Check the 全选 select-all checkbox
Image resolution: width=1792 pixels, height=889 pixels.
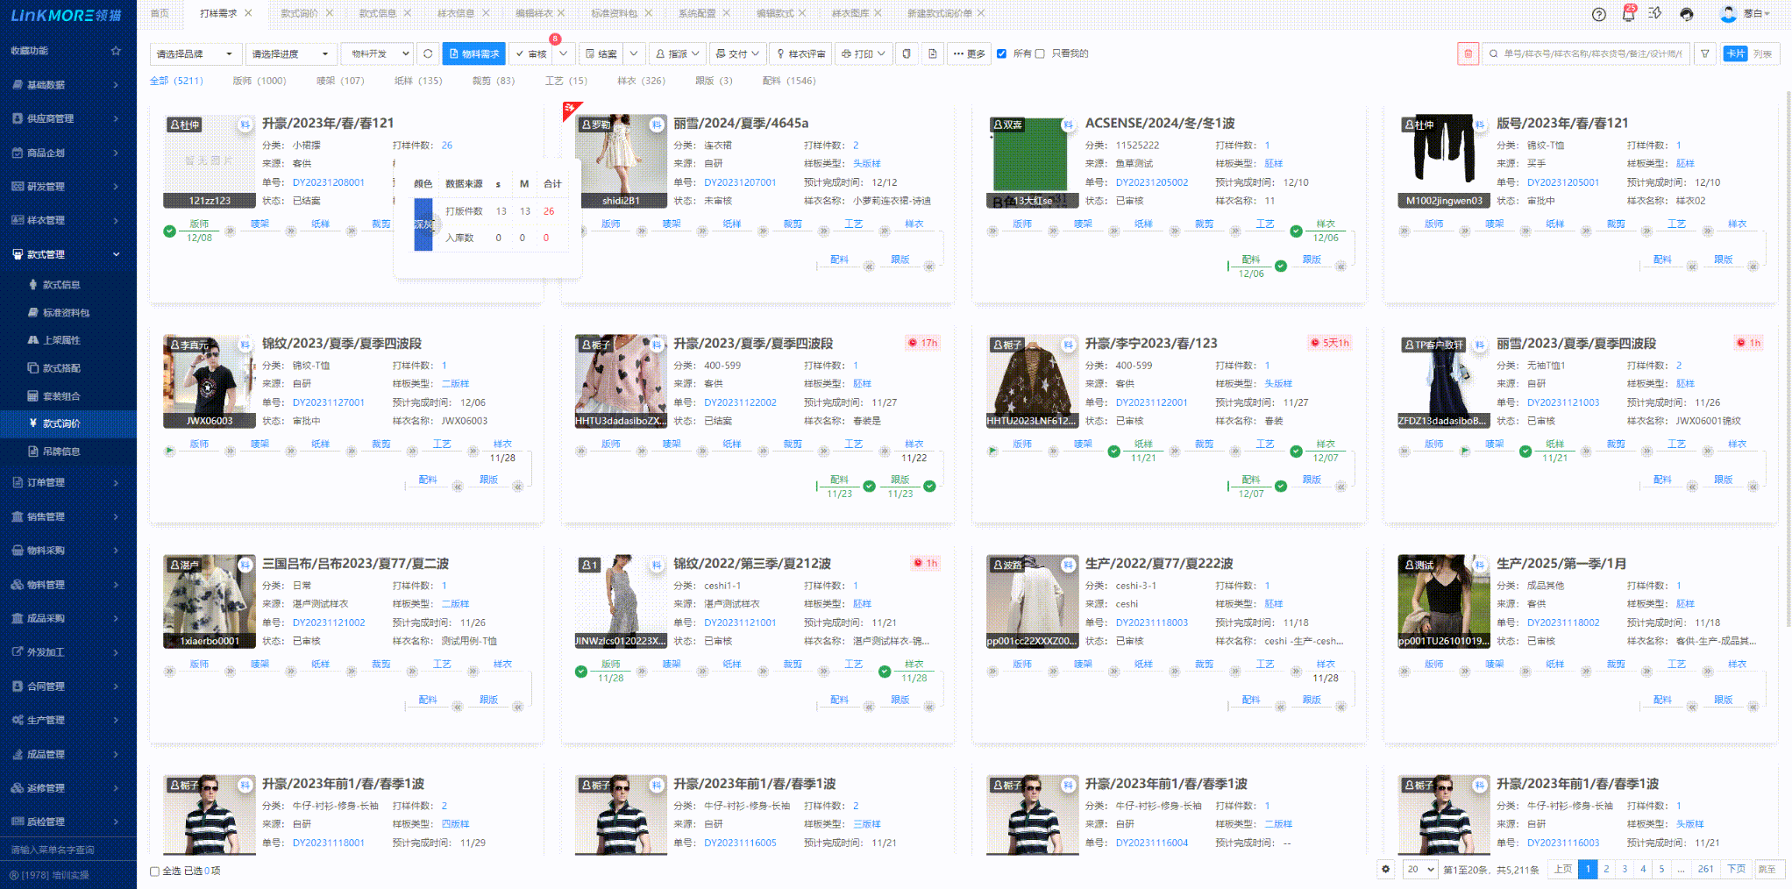click(x=155, y=871)
